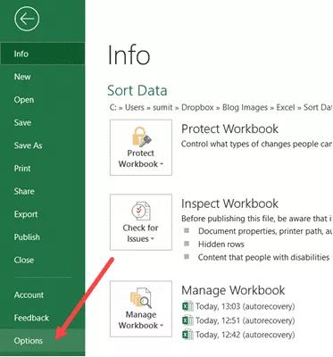Expand the Check for Issues dropdown label
Image resolution: width=333 pixels, height=357 pixels.
[140, 233]
